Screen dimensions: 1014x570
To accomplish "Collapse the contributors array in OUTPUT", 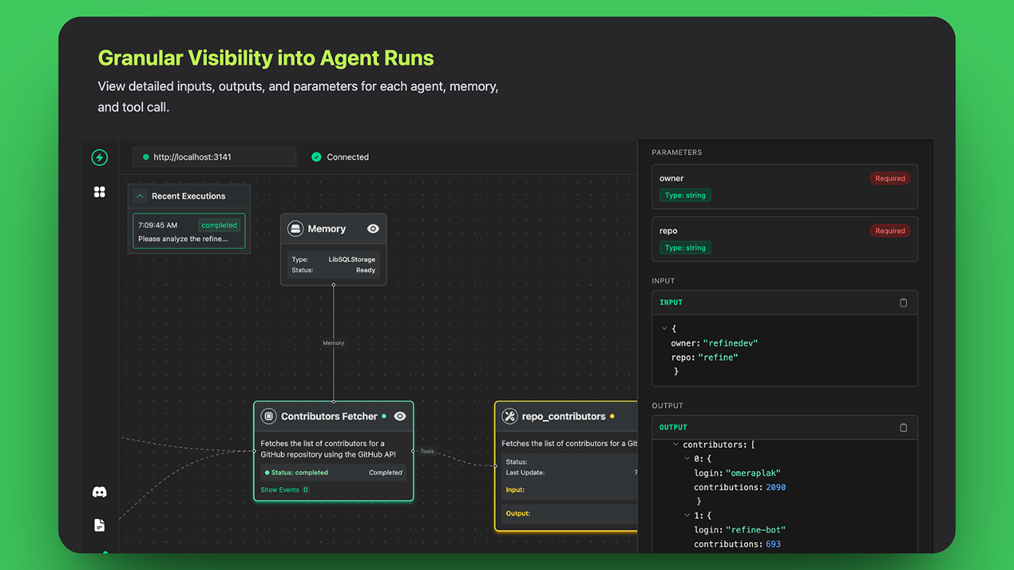I will [x=675, y=445].
